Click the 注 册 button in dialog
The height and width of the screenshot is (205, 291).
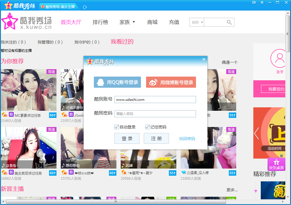pyautogui.click(x=156, y=138)
